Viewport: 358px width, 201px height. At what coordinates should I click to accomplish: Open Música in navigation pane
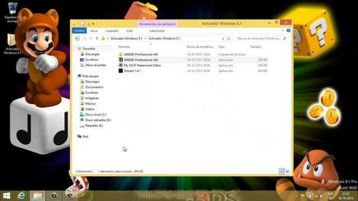click(90, 103)
